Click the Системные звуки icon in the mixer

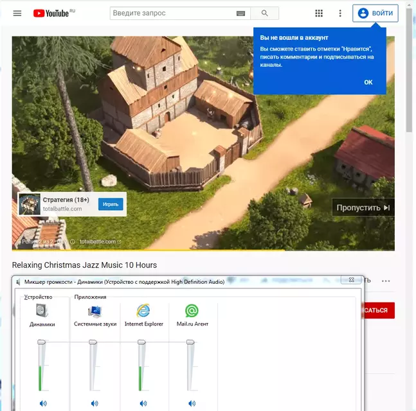[x=95, y=311]
